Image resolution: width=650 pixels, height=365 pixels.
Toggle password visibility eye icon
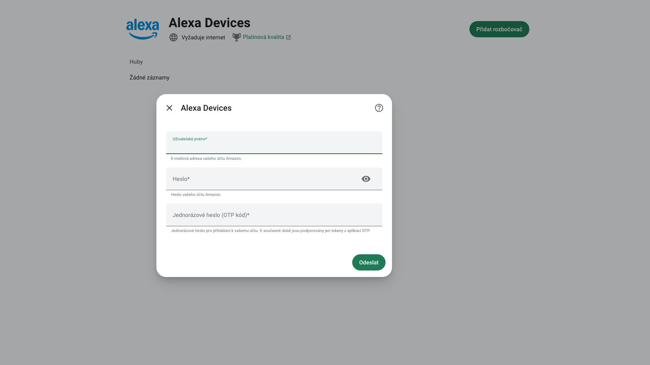click(366, 179)
